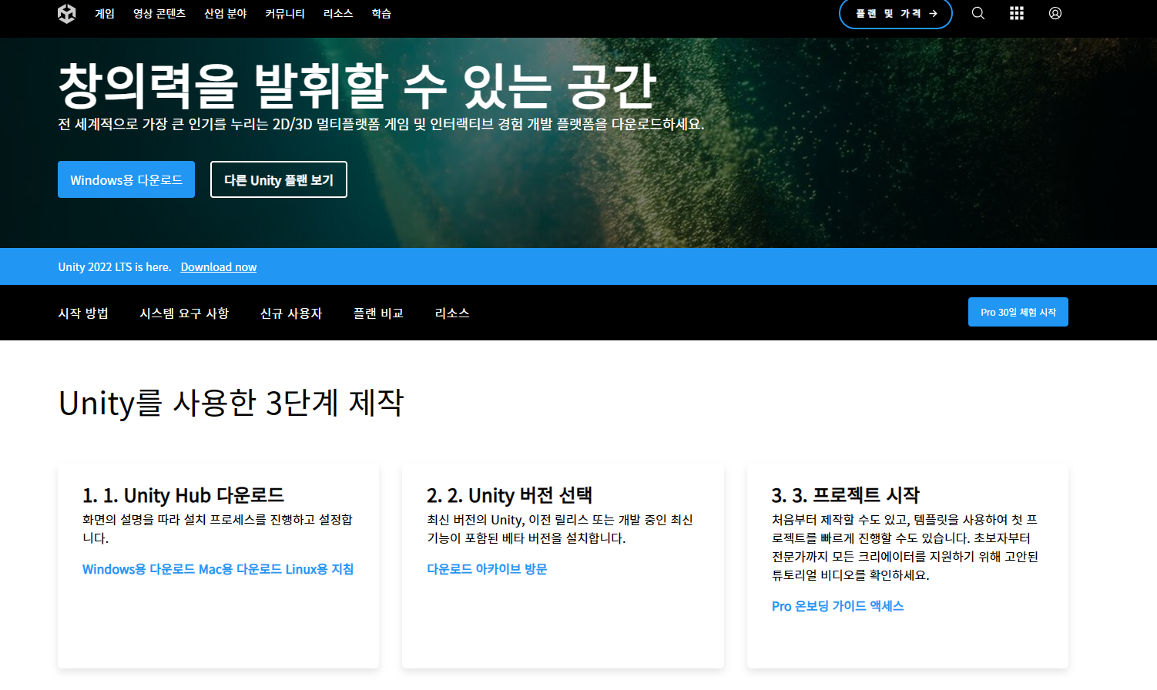Click 다른 Unity 플랜 보기 button
This screenshot has height=690, width=1157.
(x=279, y=179)
